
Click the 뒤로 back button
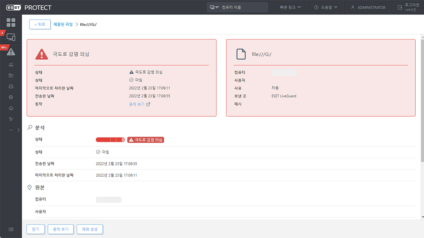40,25
